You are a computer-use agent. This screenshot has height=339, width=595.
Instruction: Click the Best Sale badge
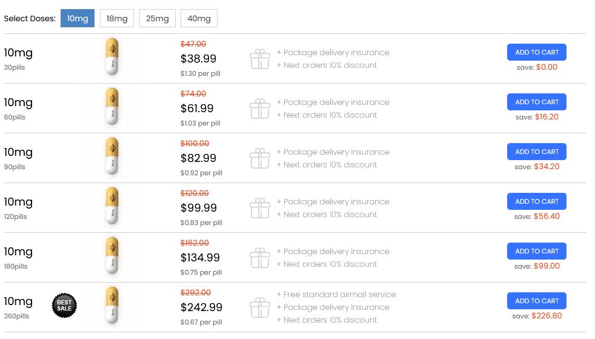pos(64,306)
